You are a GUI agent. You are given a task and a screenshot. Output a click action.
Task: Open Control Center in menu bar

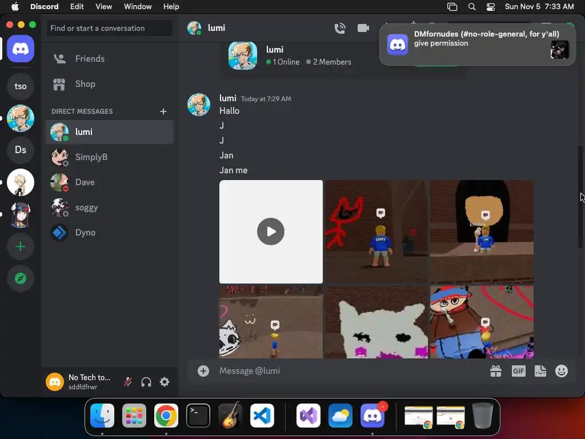[x=491, y=7]
